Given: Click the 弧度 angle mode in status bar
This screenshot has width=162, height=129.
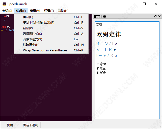Looking at the screenshot, I should point(10,125).
